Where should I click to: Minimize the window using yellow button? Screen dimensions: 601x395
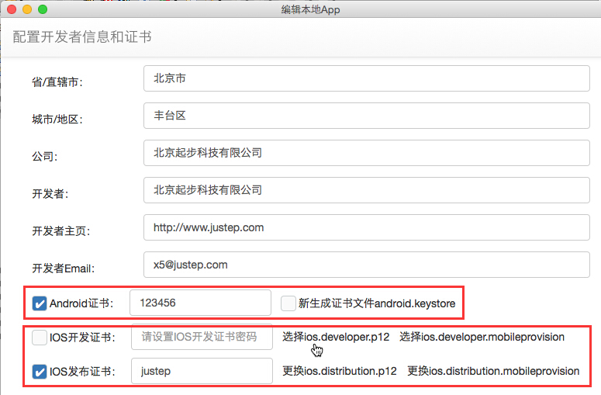27,10
